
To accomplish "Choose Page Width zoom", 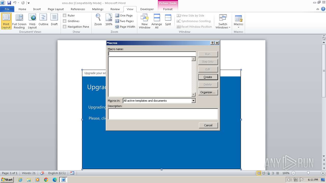I will [x=125, y=27].
